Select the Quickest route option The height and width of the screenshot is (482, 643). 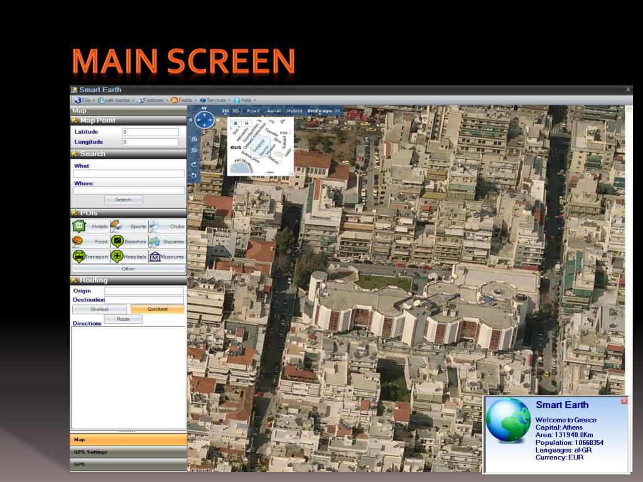pos(158,309)
